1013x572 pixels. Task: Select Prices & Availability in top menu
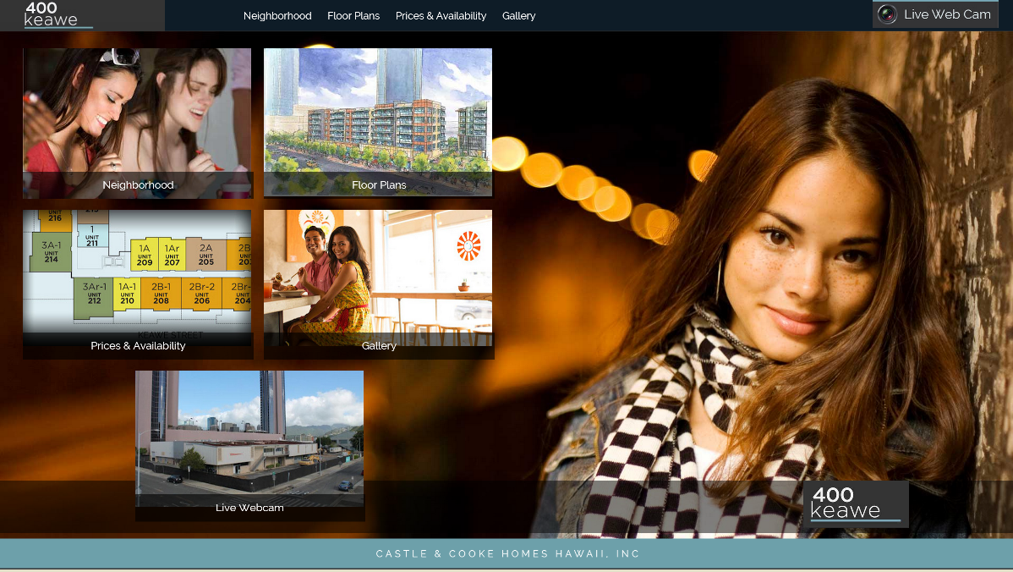coord(441,15)
